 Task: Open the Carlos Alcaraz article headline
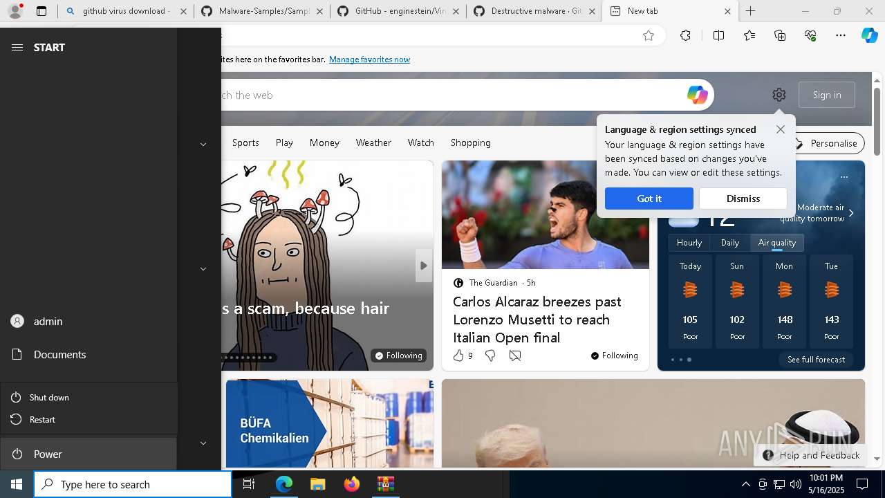click(537, 320)
